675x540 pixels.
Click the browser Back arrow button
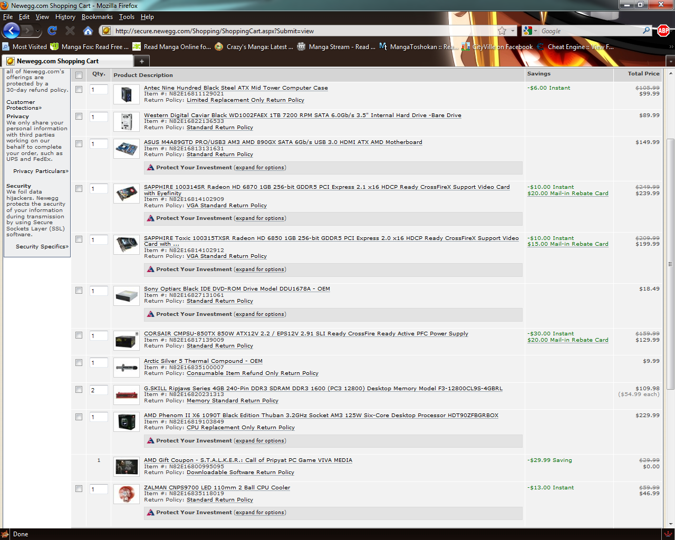coord(12,31)
